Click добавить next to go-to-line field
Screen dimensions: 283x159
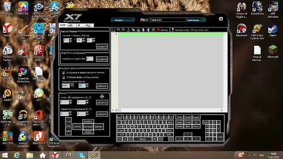[x=102, y=59]
